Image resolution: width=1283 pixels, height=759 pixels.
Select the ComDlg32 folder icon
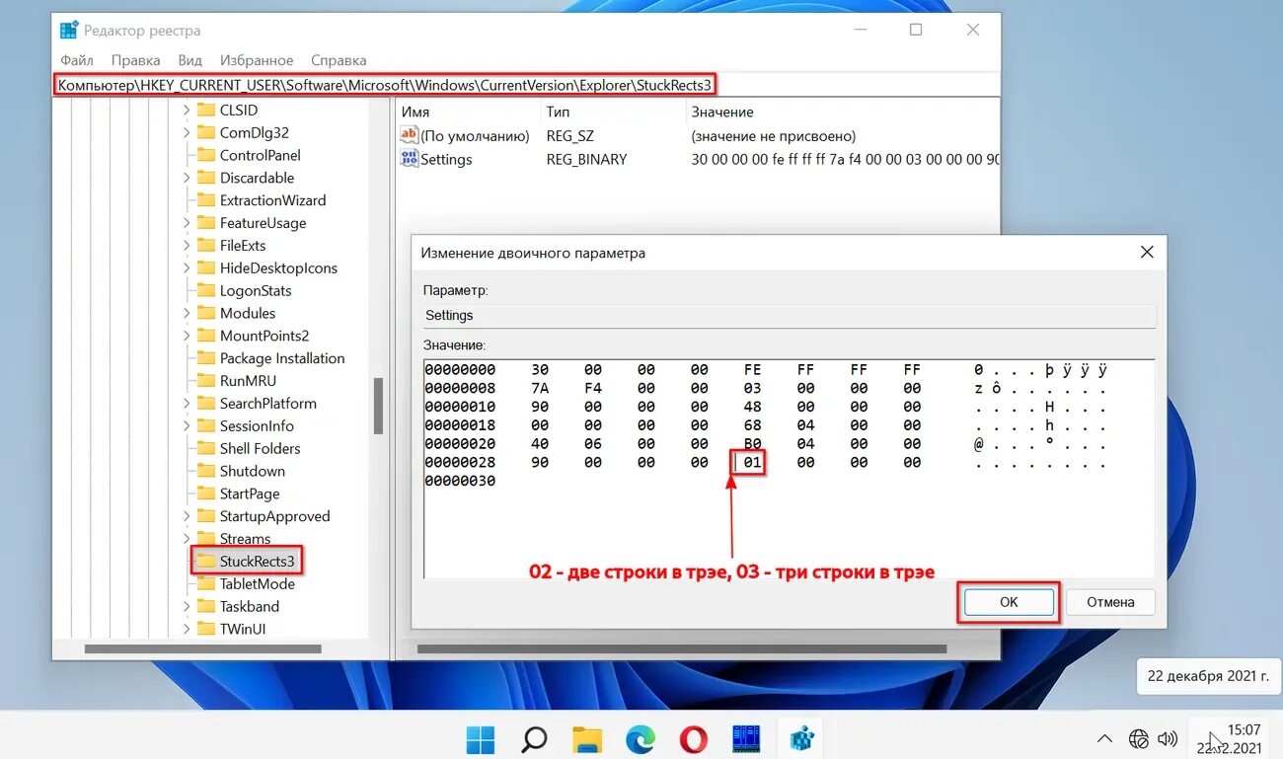(x=205, y=132)
